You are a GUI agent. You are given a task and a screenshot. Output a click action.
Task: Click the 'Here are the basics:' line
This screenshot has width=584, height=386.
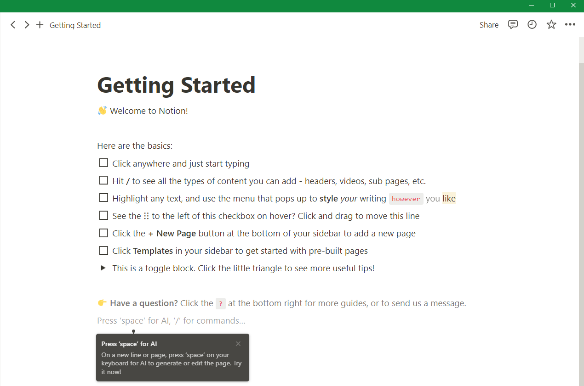(135, 146)
